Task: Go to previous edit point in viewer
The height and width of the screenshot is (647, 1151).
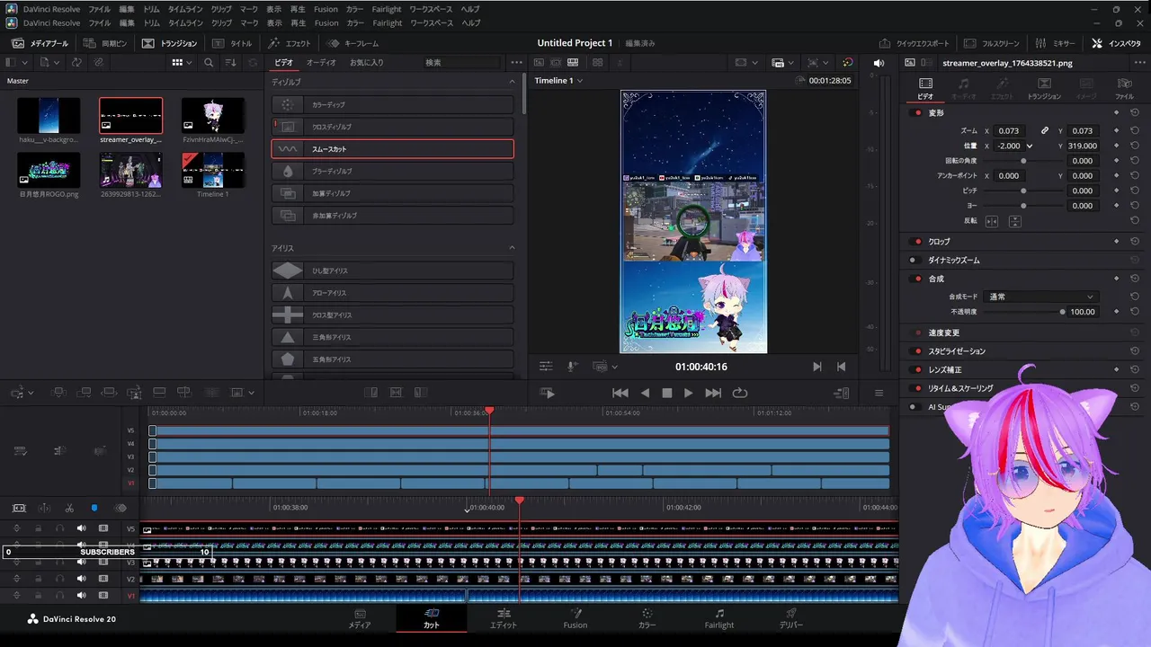Action: click(x=841, y=367)
